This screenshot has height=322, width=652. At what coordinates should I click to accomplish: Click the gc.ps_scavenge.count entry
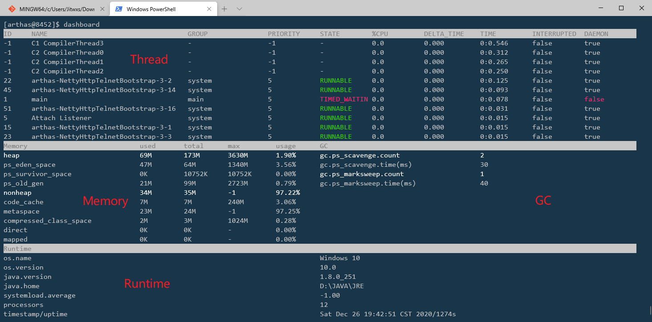(360, 155)
